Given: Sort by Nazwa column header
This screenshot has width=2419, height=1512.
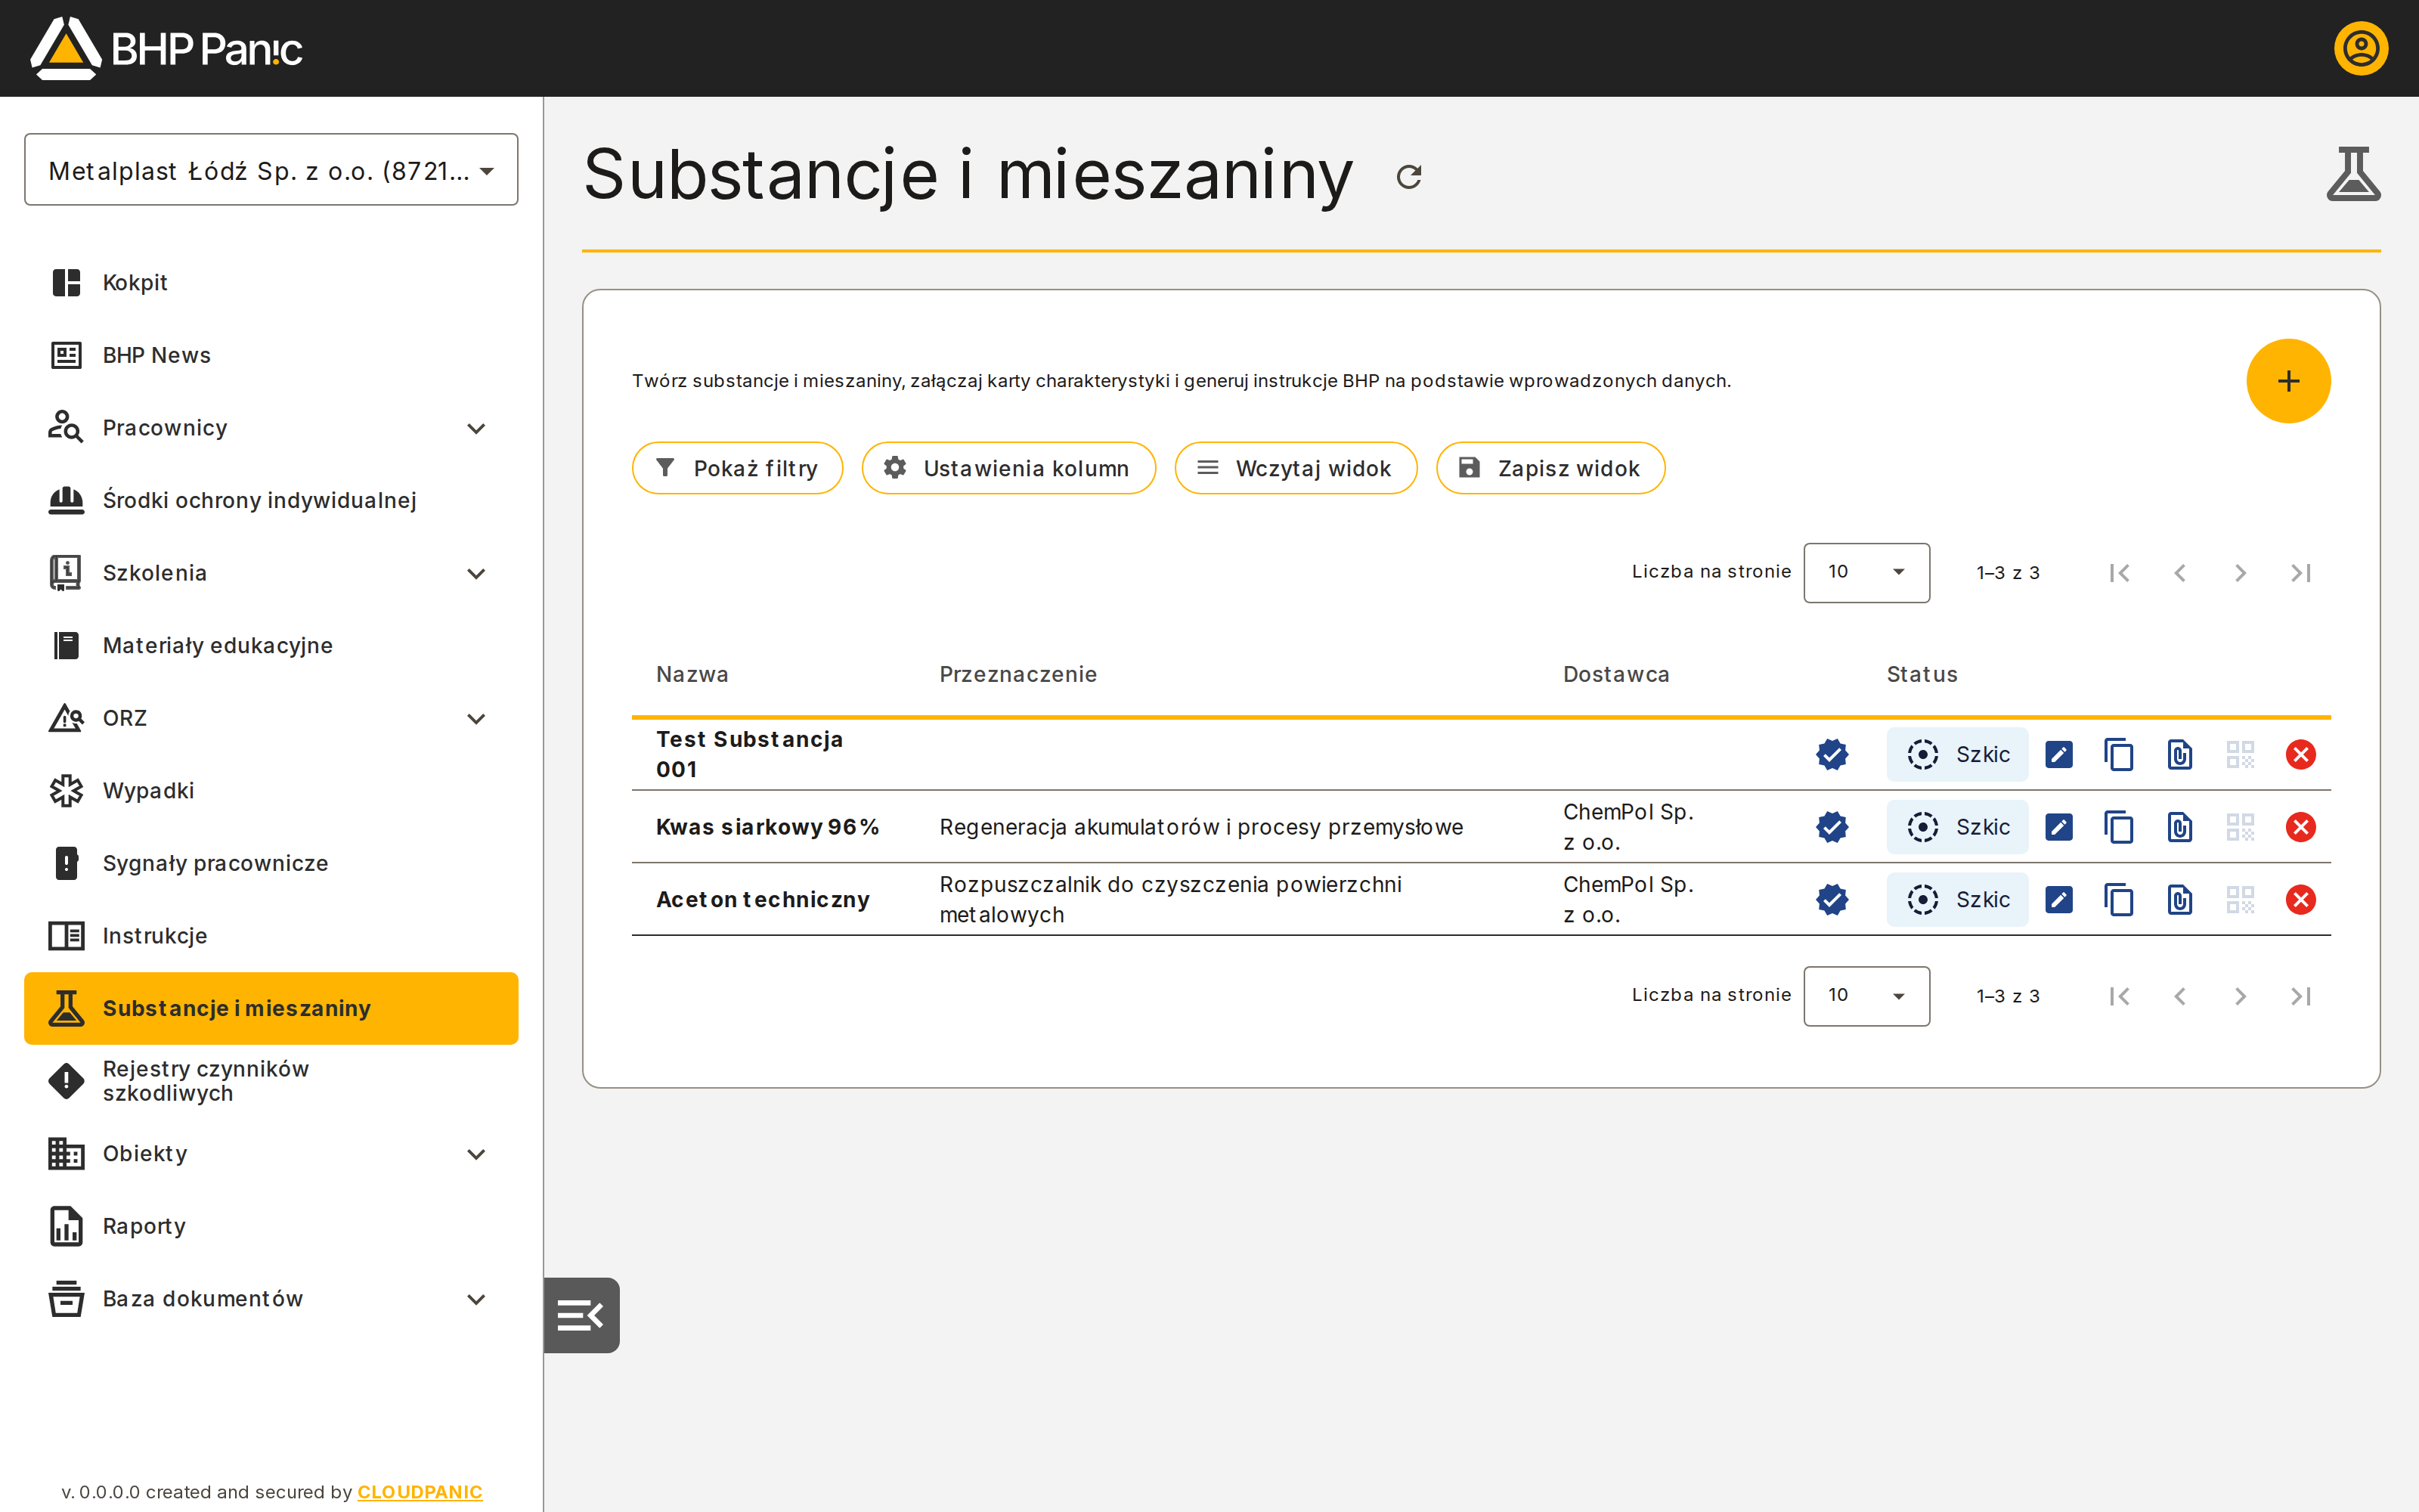Looking at the screenshot, I should point(692,674).
